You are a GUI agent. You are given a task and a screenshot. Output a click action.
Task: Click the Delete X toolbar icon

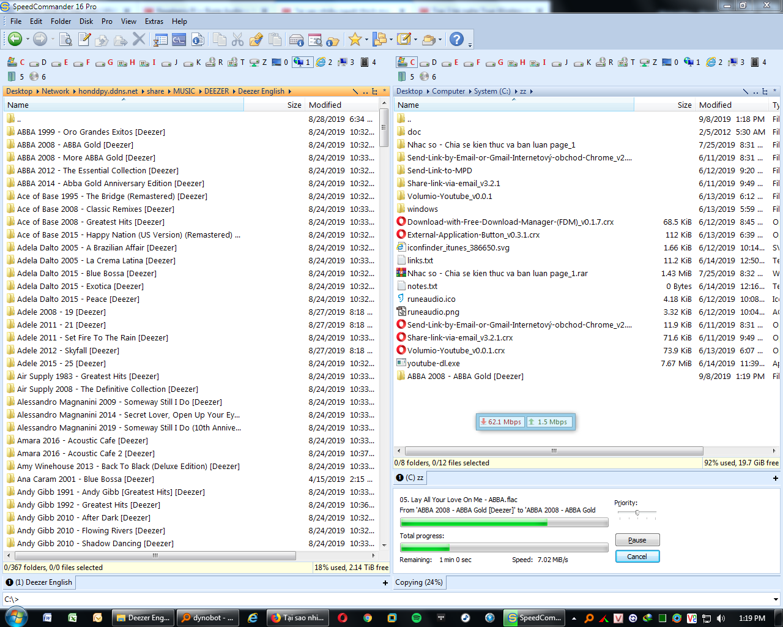pyautogui.click(x=139, y=39)
